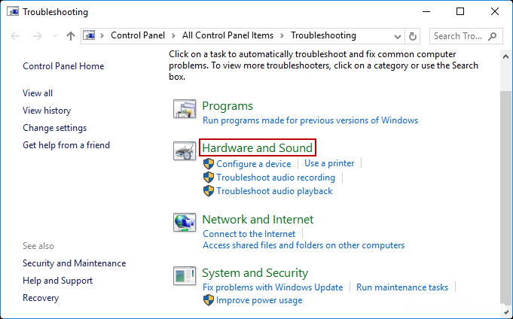Open the Programs category heading
This screenshot has height=319, width=513.
[x=227, y=106]
